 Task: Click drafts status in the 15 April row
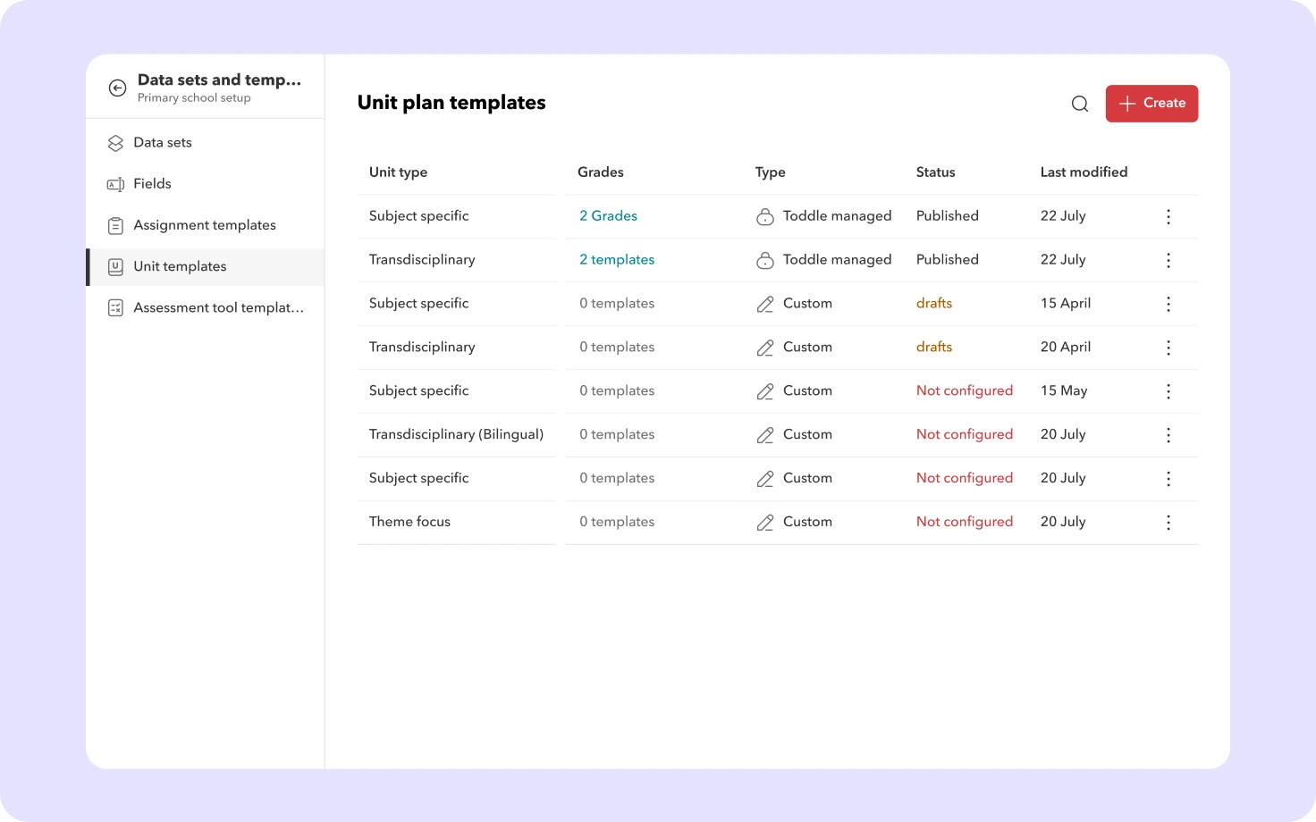pyautogui.click(x=934, y=304)
